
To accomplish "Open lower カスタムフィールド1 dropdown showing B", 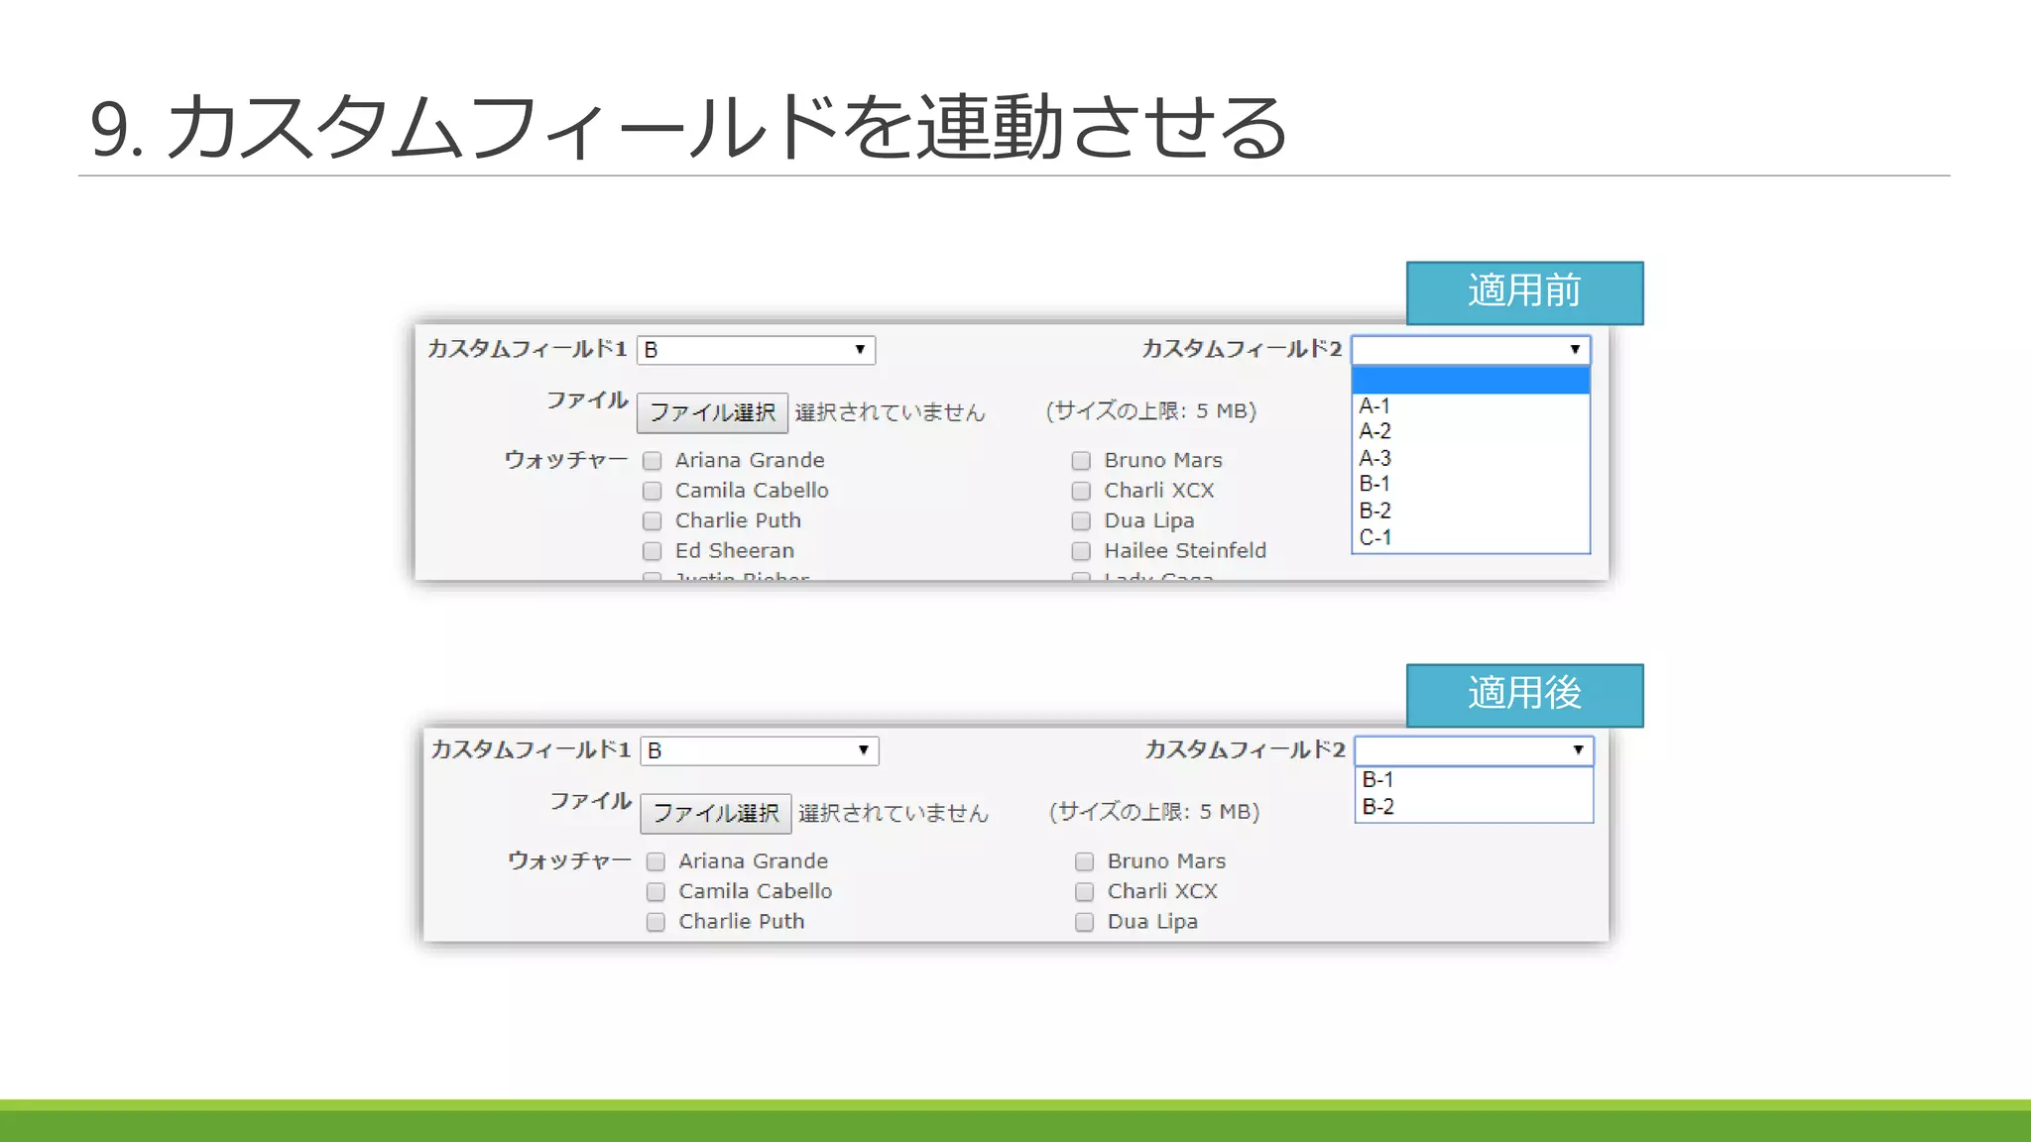I will [760, 750].
